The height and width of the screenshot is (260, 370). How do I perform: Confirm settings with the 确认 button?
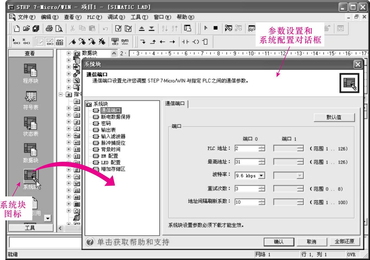[x=279, y=242]
